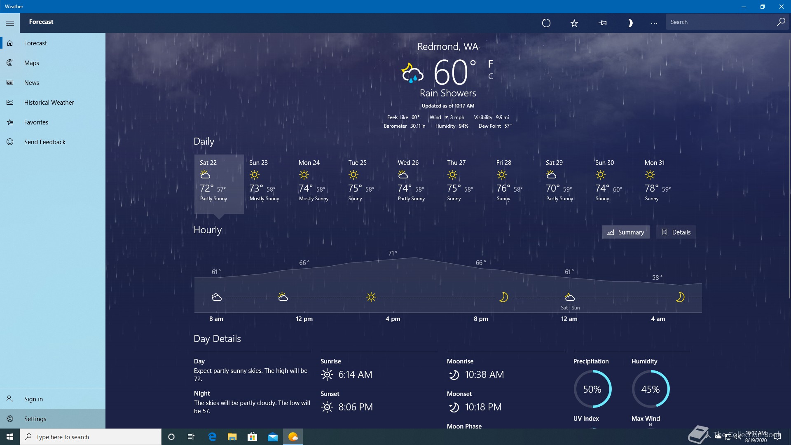This screenshot has width=791, height=445.
Task: Click the Rain Showers current condition icon
Action: tap(412, 73)
